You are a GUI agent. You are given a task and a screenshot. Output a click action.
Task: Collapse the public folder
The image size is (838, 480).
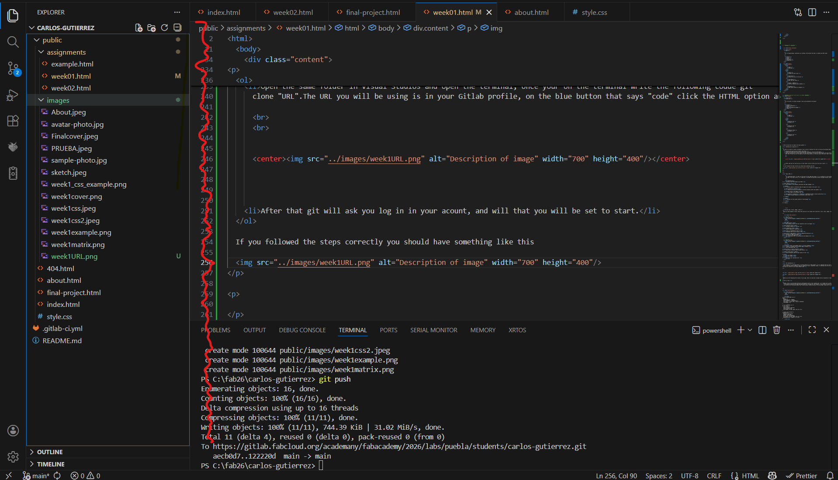[37, 40]
